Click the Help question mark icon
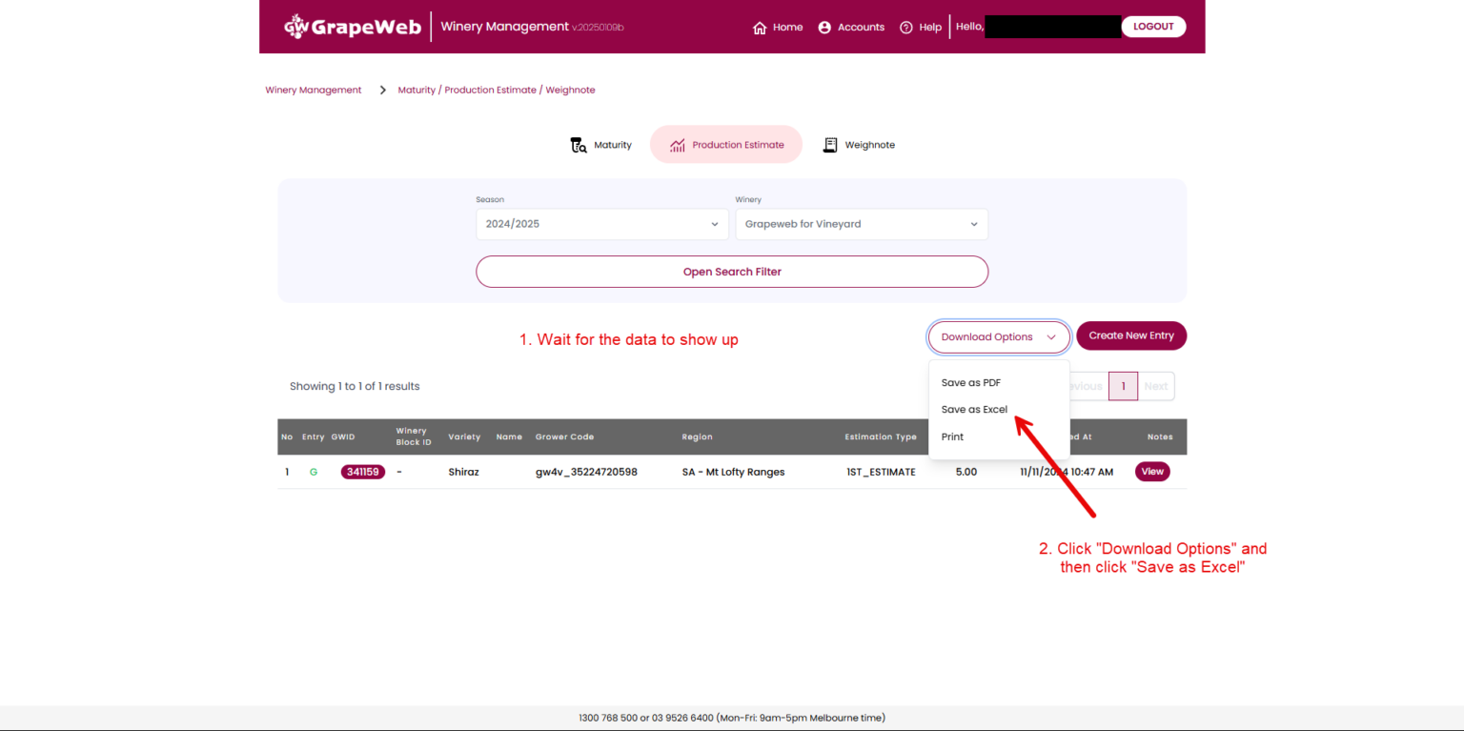 tap(906, 28)
